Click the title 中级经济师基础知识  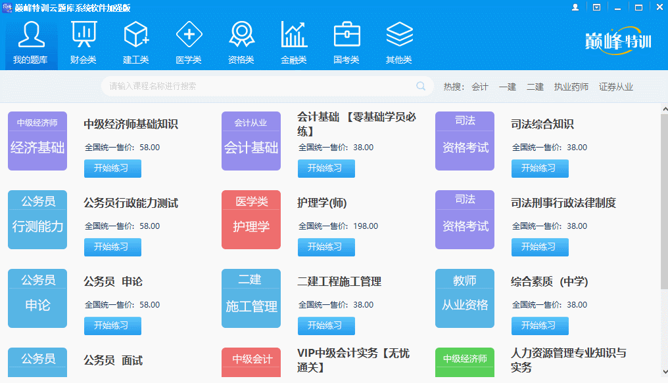click(x=131, y=124)
